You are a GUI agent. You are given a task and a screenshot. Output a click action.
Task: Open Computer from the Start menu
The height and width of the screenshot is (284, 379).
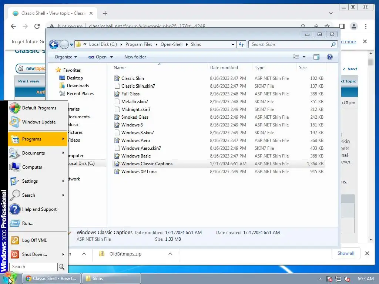(x=38, y=167)
